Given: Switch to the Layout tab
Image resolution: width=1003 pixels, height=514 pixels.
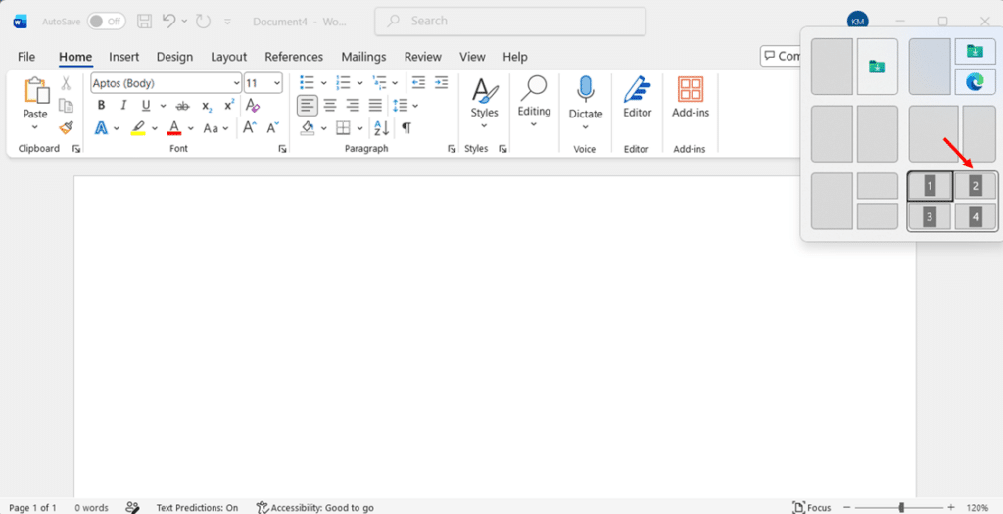Looking at the screenshot, I should (x=229, y=57).
